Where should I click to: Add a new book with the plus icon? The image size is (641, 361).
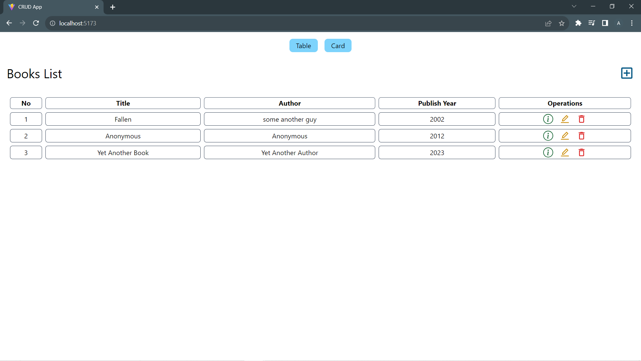pos(627,73)
